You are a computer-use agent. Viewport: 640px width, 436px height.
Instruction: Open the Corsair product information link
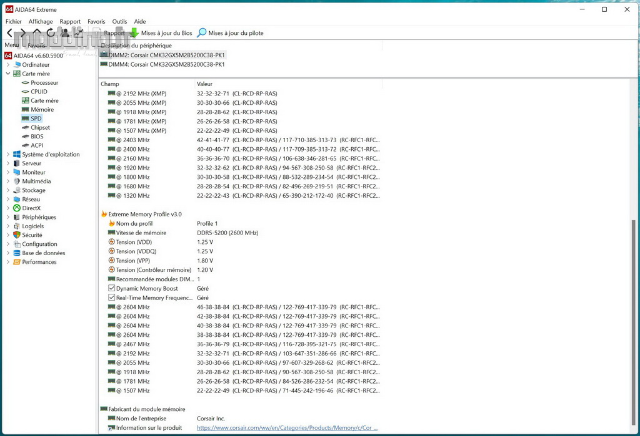click(287, 427)
